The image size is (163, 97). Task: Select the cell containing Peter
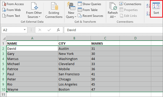click(x=32, y=79)
